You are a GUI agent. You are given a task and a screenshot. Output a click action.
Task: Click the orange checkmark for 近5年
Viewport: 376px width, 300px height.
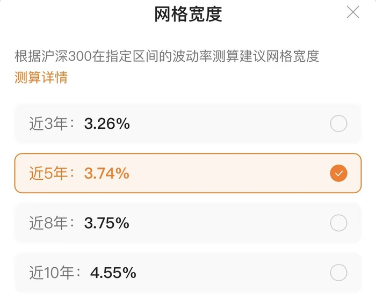(x=338, y=173)
